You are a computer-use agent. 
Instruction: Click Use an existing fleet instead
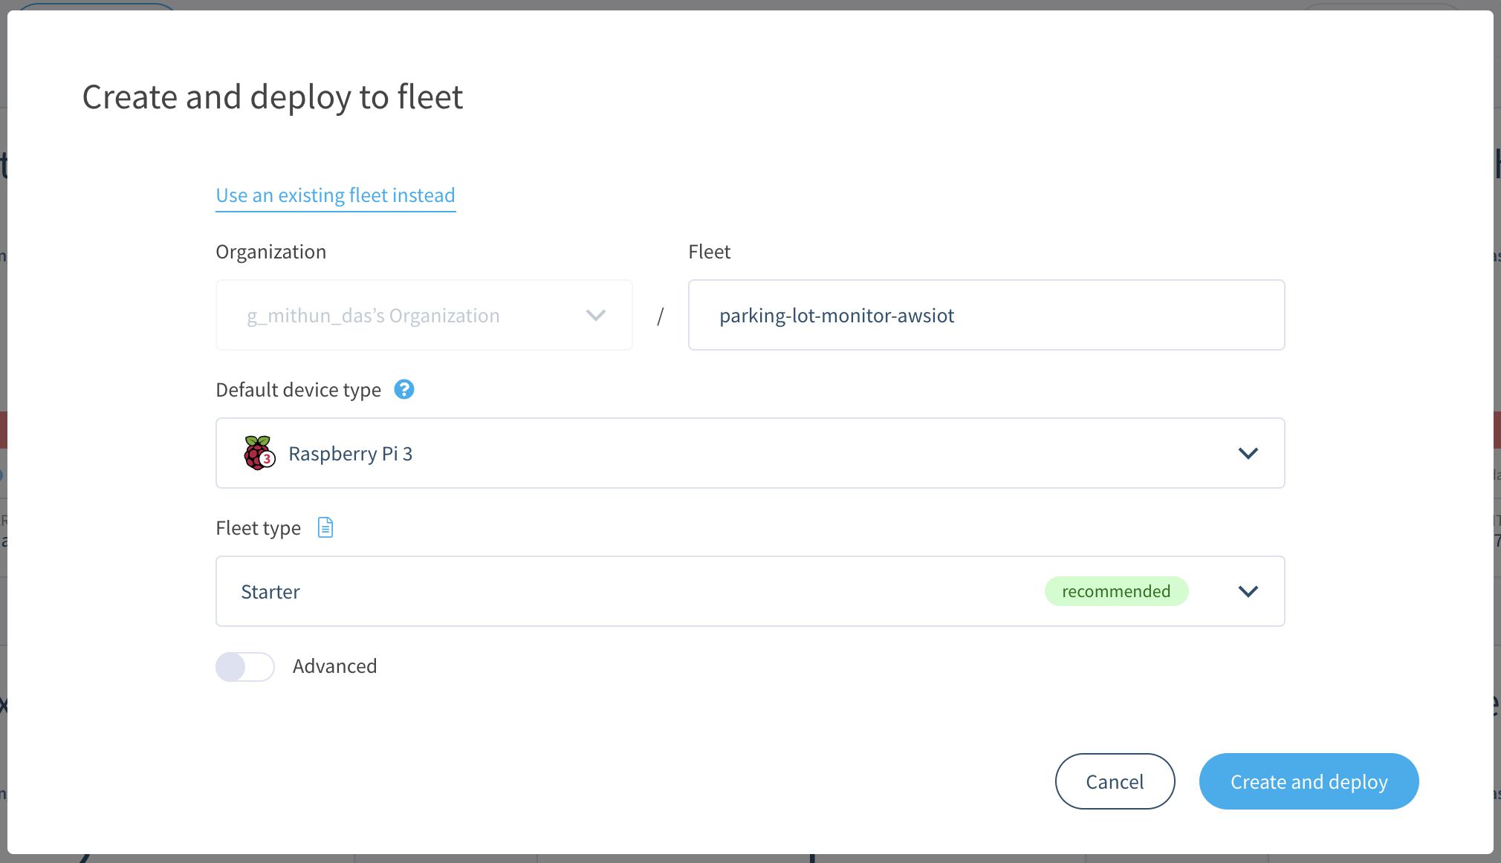335,195
